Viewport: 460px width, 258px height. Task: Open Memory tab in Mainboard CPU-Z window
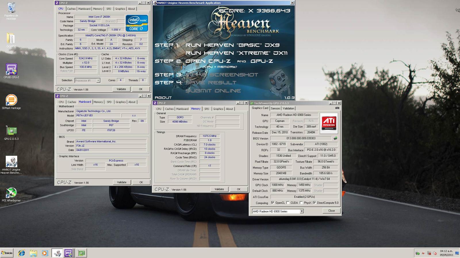[98, 102]
